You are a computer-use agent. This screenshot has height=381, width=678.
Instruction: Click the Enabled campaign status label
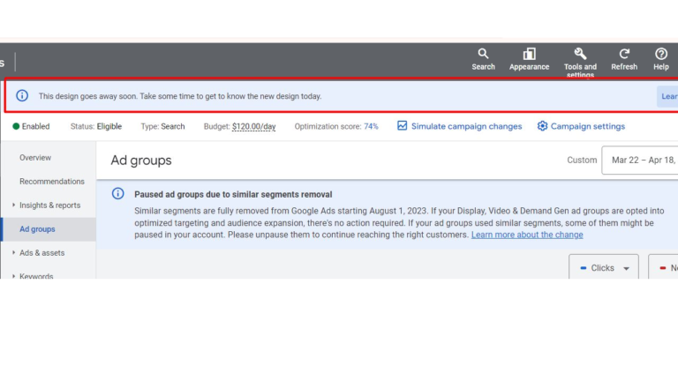click(36, 126)
